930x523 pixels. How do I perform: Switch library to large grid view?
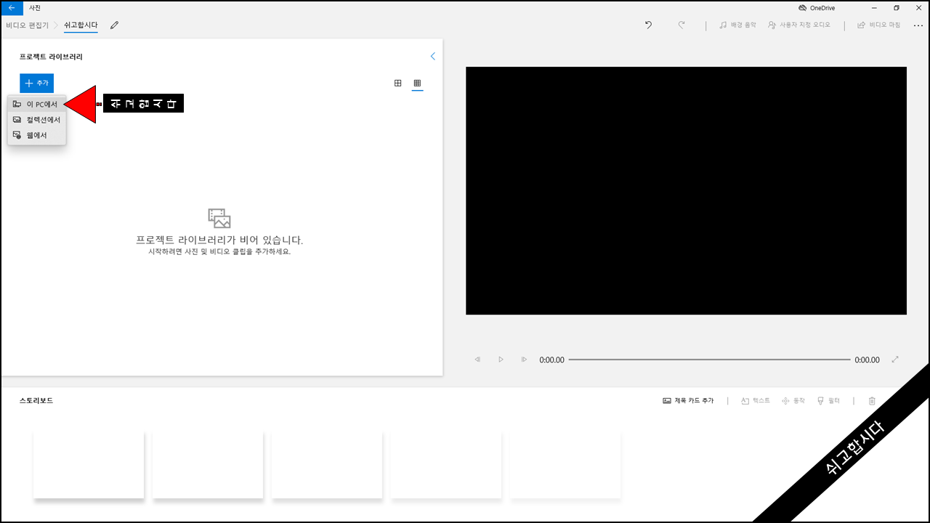(397, 84)
